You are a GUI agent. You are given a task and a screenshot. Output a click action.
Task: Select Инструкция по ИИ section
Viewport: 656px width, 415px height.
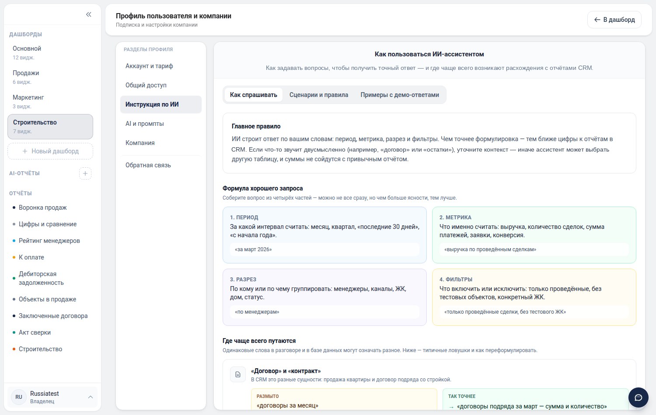coord(161,104)
